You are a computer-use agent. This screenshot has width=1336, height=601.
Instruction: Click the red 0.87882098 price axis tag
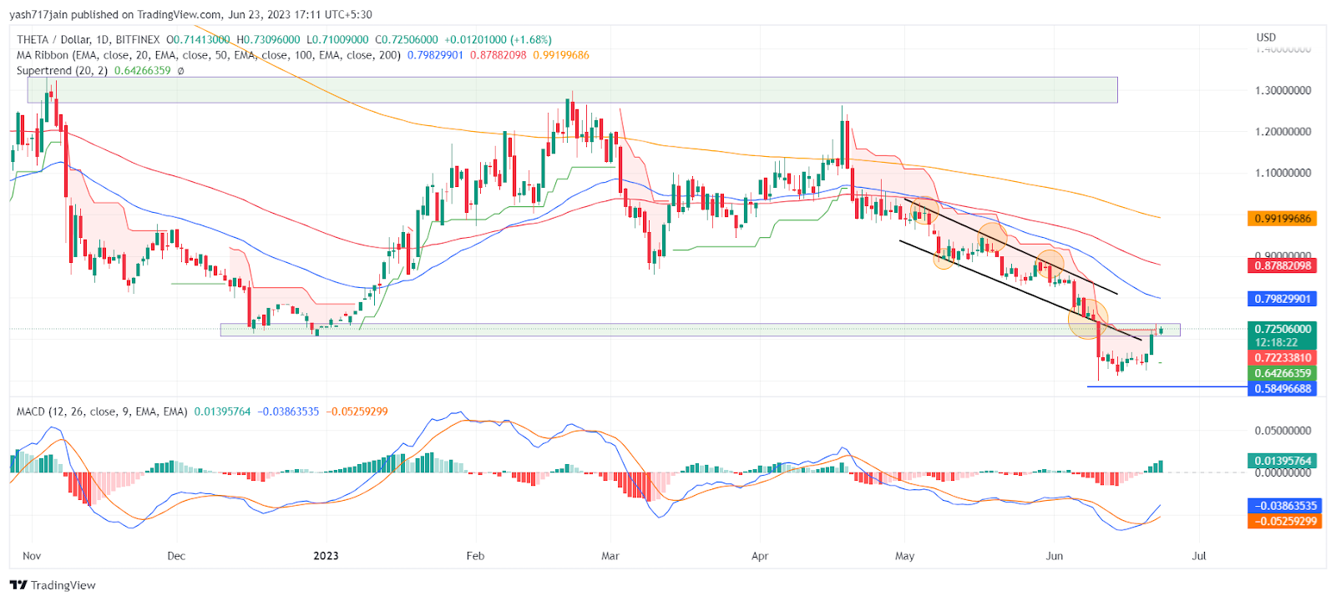1283,265
